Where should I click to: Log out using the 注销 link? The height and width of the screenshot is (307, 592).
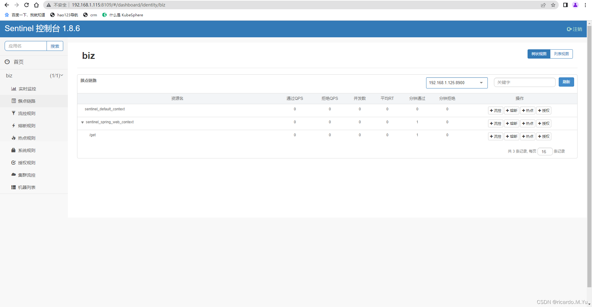point(574,29)
